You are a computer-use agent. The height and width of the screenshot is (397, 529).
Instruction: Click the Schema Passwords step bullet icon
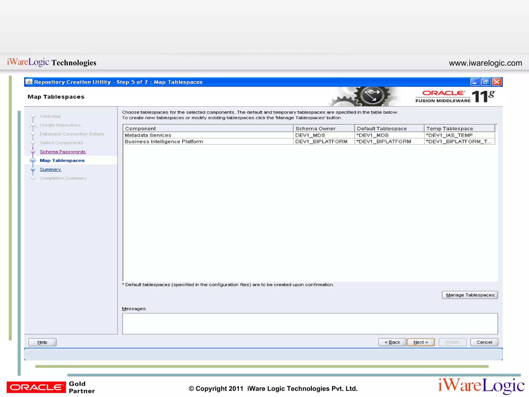click(x=33, y=152)
